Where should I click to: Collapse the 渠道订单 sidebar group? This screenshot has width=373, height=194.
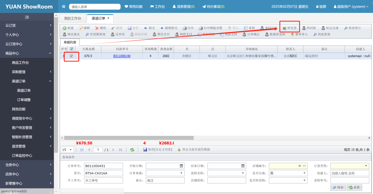pos(27,81)
